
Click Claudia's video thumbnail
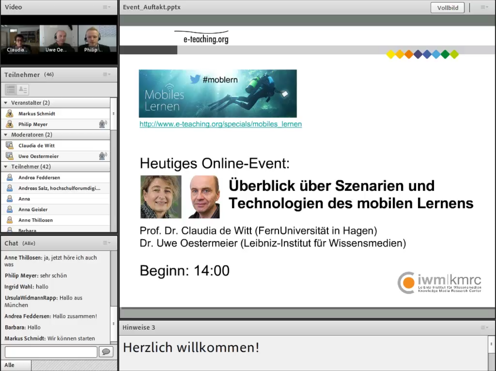pos(20,39)
